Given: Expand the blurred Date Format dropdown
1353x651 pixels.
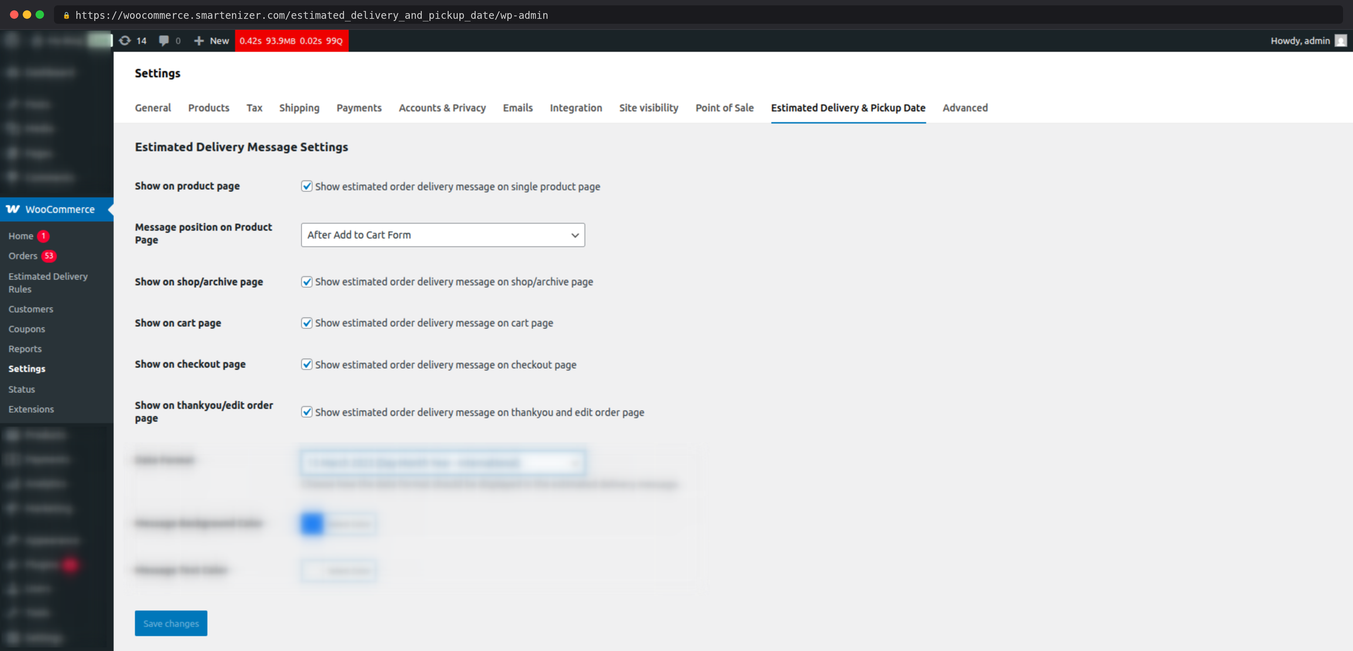Looking at the screenshot, I should pos(442,462).
